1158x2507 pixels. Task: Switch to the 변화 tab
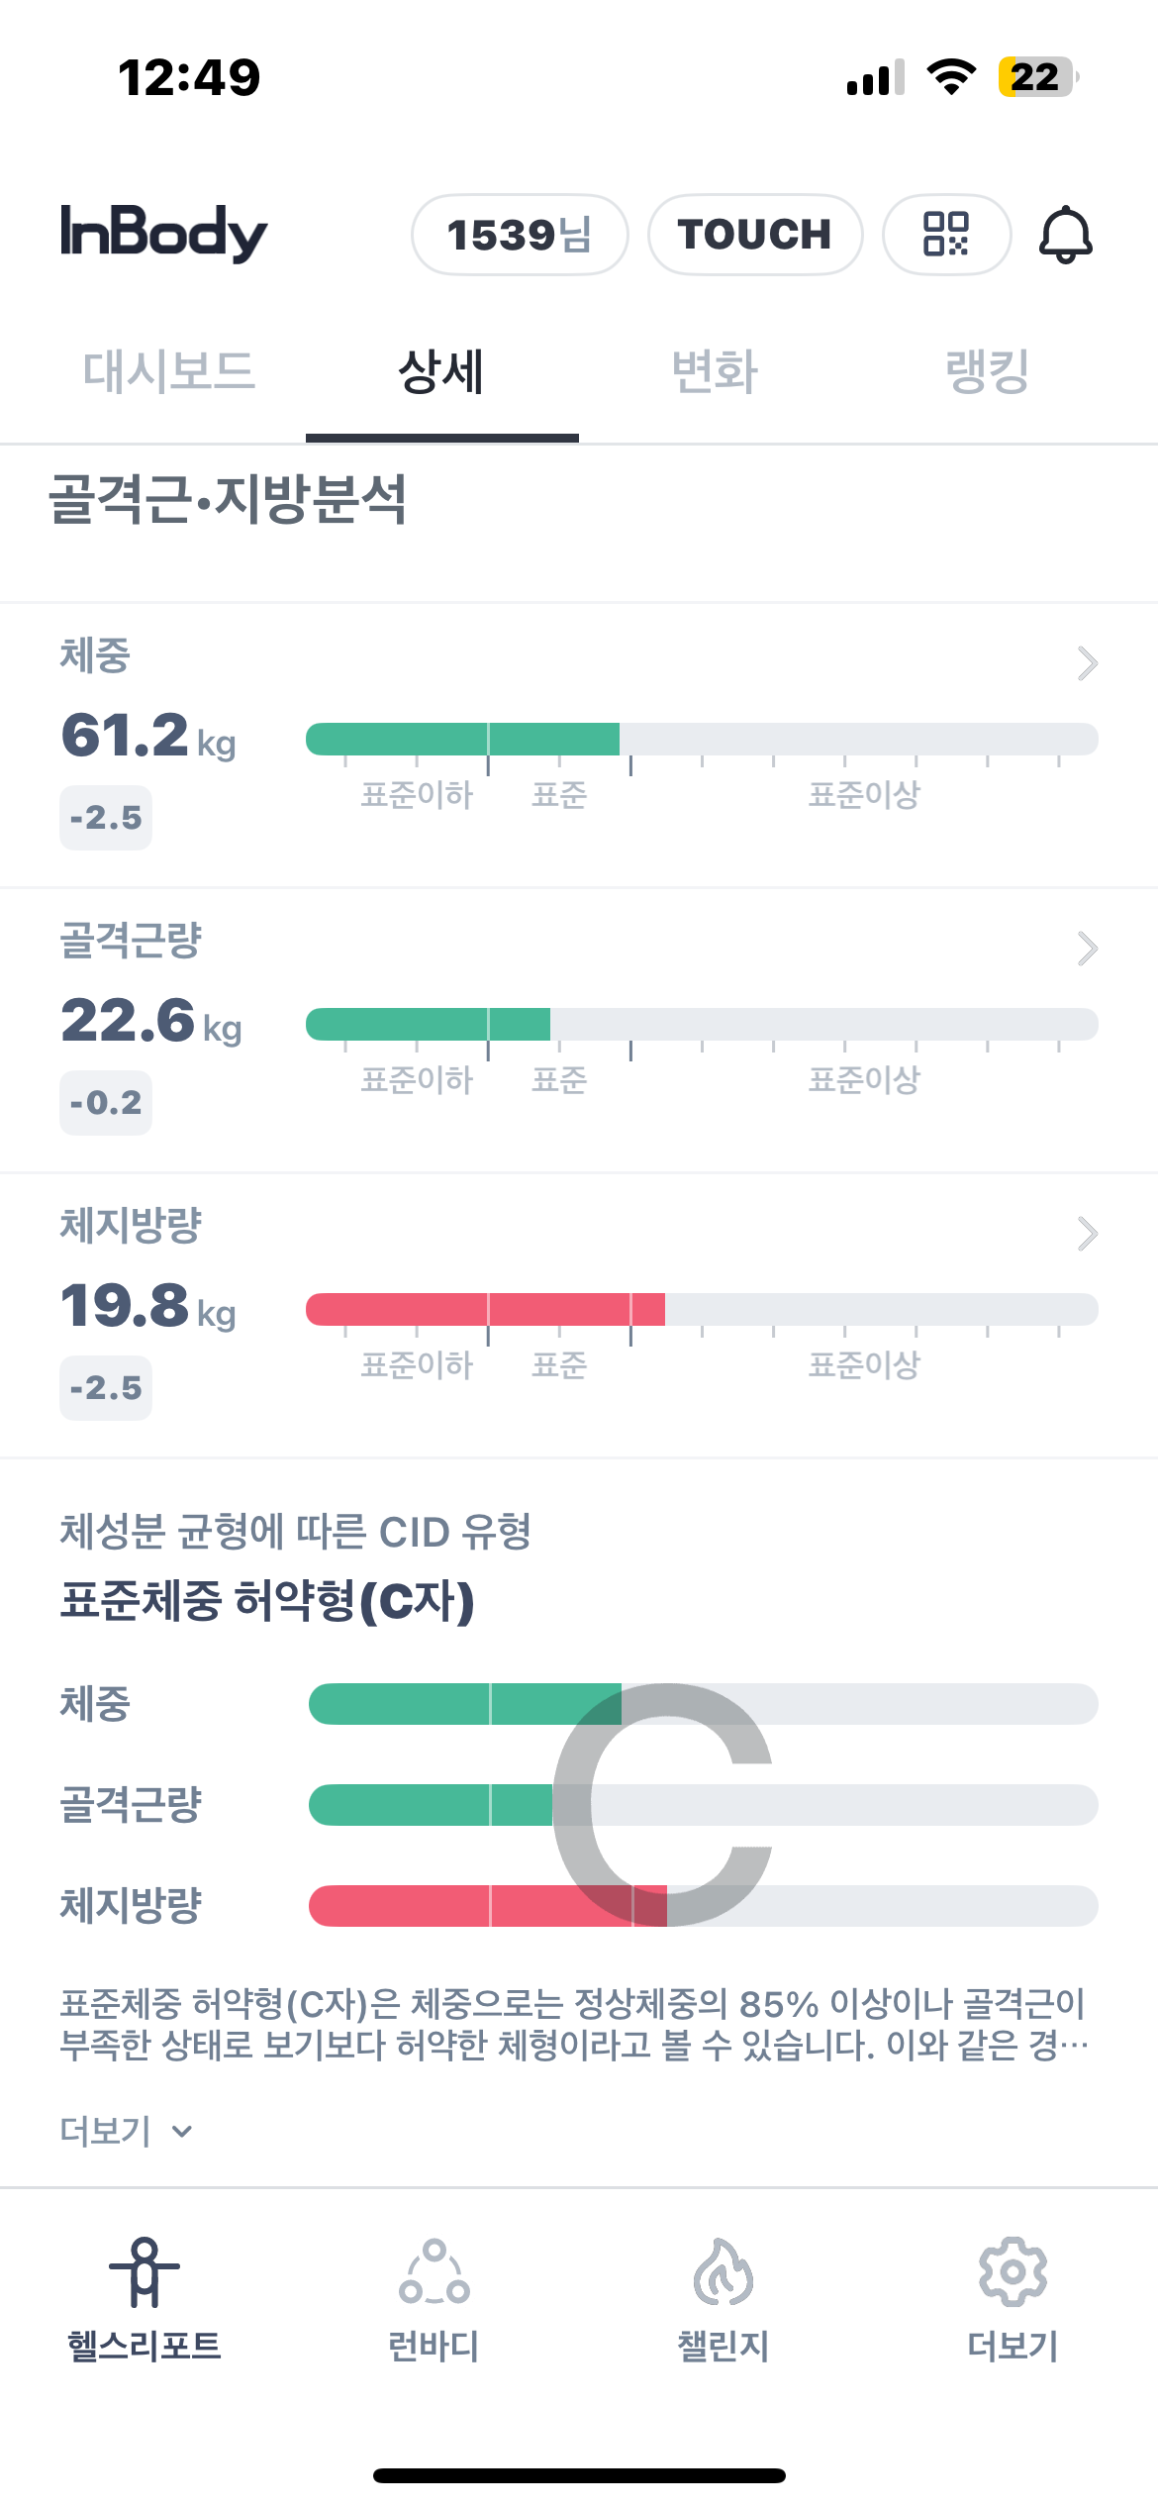coord(715,372)
